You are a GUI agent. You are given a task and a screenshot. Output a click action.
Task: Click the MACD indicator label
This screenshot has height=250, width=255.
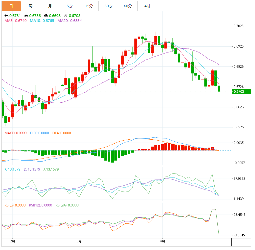pyautogui.click(x=15, y=133)
